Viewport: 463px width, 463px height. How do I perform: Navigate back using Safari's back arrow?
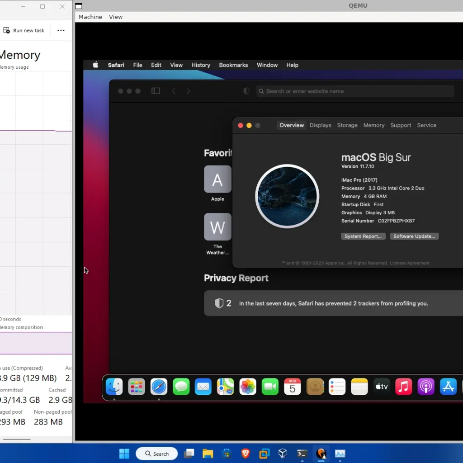pyautogui.click(x=174, y=91)
